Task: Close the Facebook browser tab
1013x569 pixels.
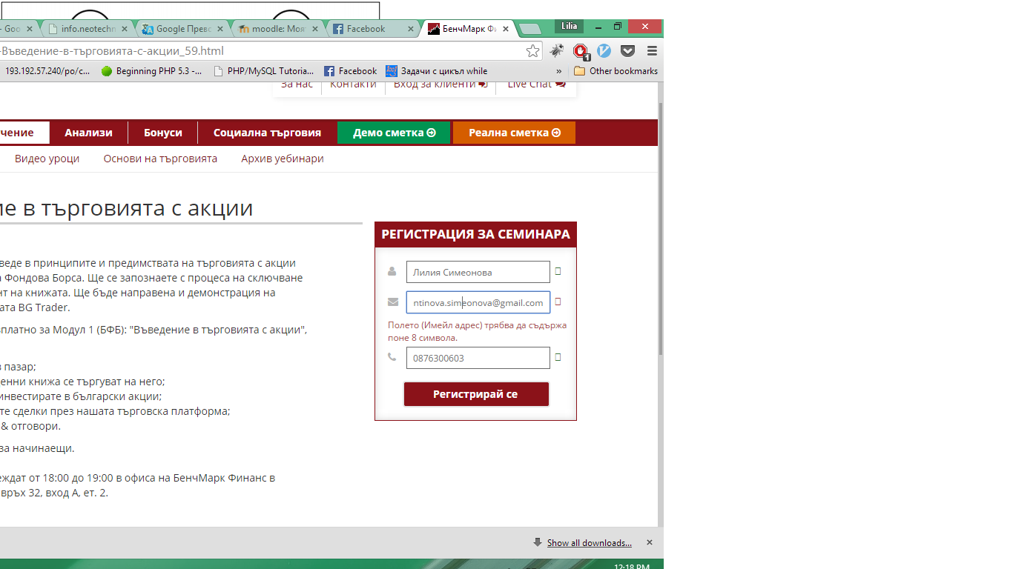Action: pyautogui.click(x=411, y=29)
